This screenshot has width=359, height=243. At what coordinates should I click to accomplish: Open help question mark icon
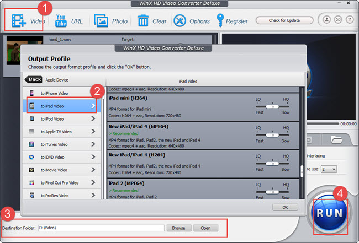tap(350, 20)
